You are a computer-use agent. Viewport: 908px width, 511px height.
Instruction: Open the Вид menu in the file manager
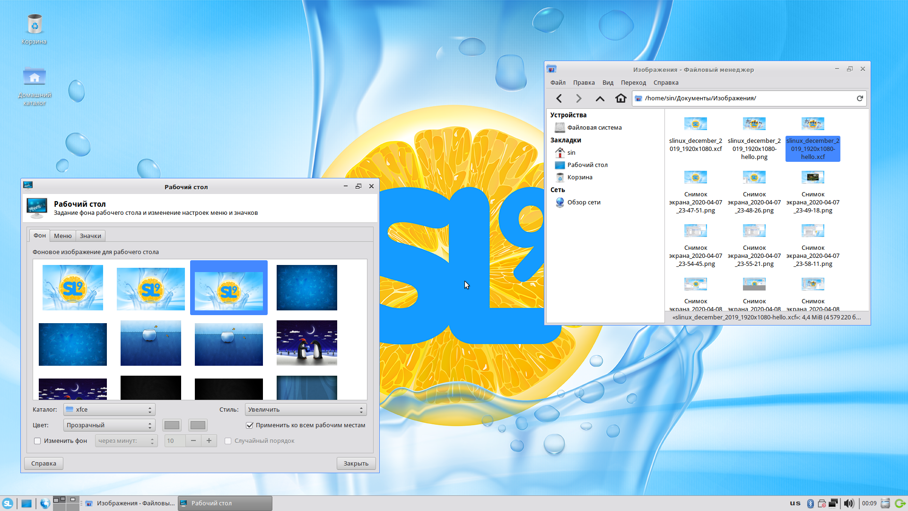[608, 82]
